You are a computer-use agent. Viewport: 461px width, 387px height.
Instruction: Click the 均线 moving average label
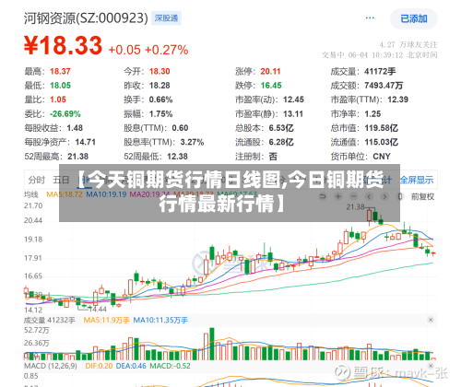31,194
